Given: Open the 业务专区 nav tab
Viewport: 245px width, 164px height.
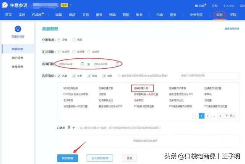Looking at the screenshot, I should [x=196, y=15].
